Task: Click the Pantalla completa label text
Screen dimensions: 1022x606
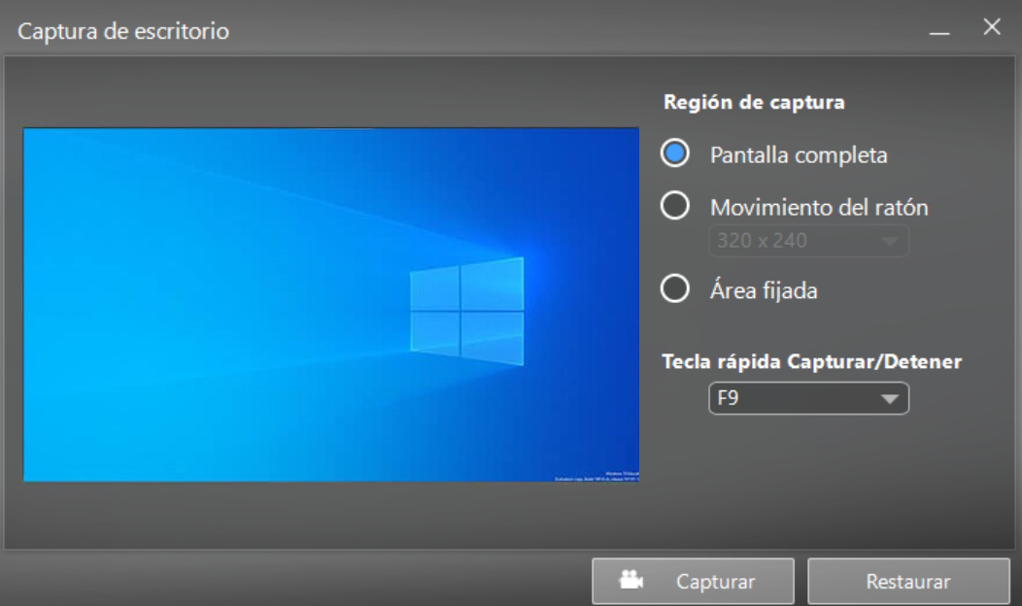Action: tap(799, 155)
